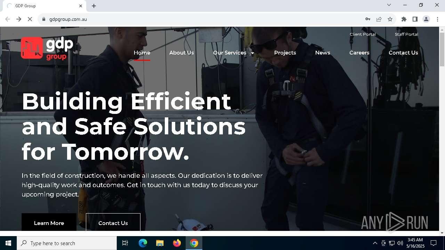Click the taskbar search box

67,243
